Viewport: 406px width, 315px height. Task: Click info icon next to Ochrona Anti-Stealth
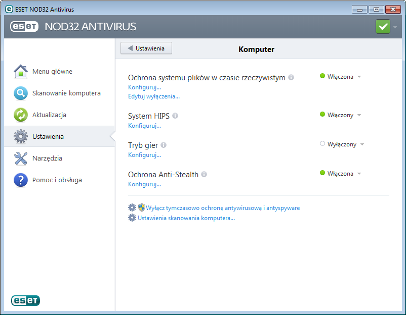(204, 174)
